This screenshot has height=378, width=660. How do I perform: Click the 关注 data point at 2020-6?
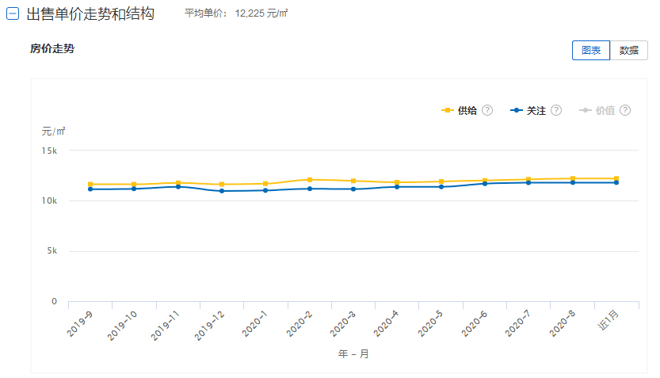click(485, 183)
